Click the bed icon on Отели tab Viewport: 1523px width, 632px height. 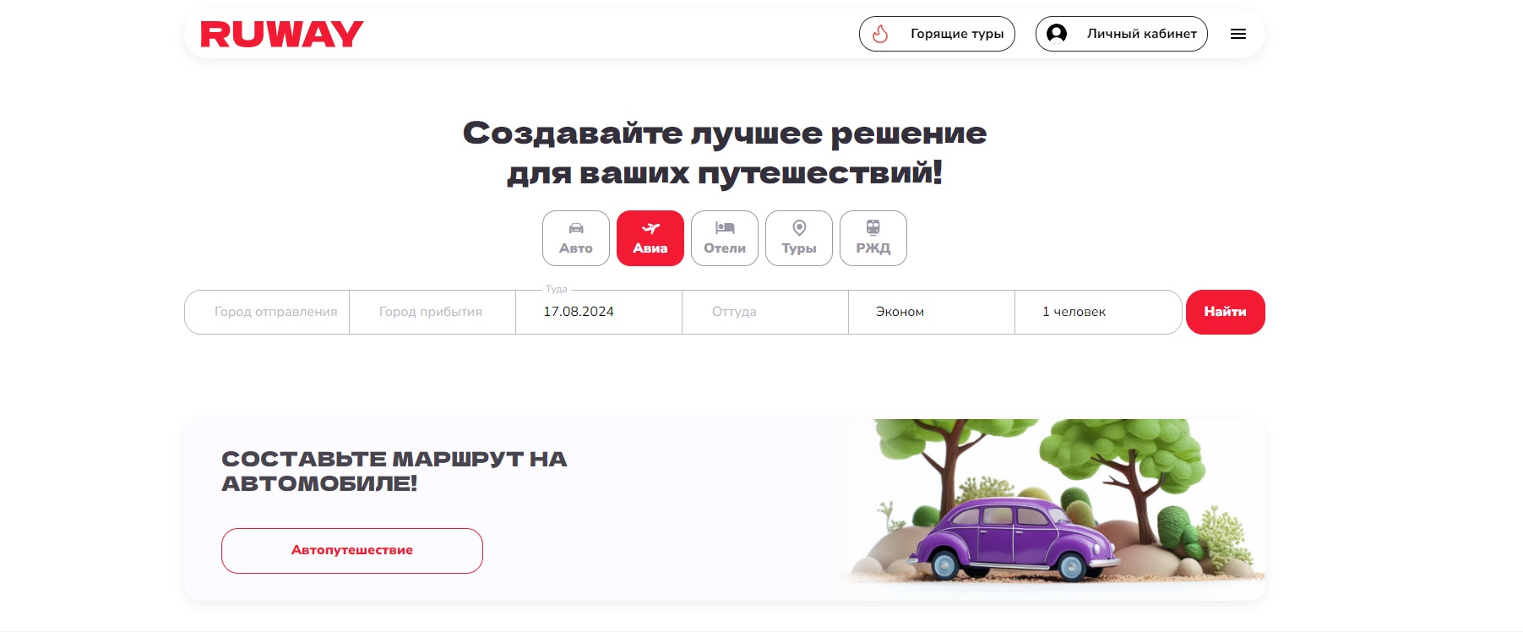click(725, 228)
